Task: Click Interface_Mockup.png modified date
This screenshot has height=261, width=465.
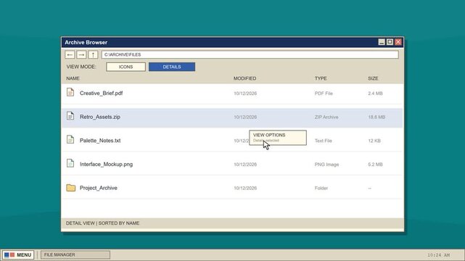Action: [245, 165]
